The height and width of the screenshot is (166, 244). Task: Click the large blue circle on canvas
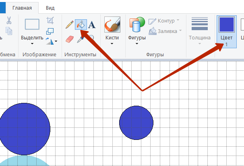24,129
